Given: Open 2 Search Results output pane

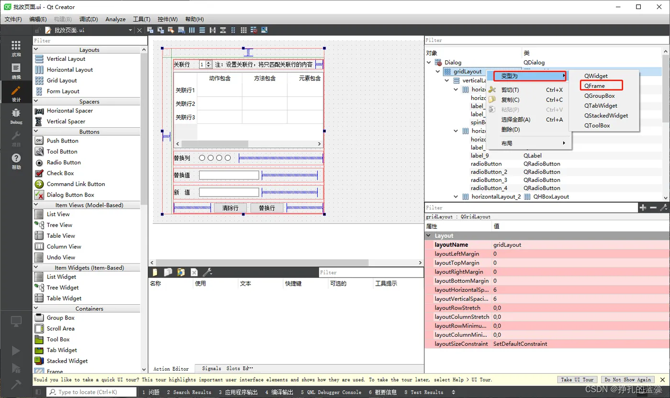Looking at the screenshot, I should pos(189,392).
